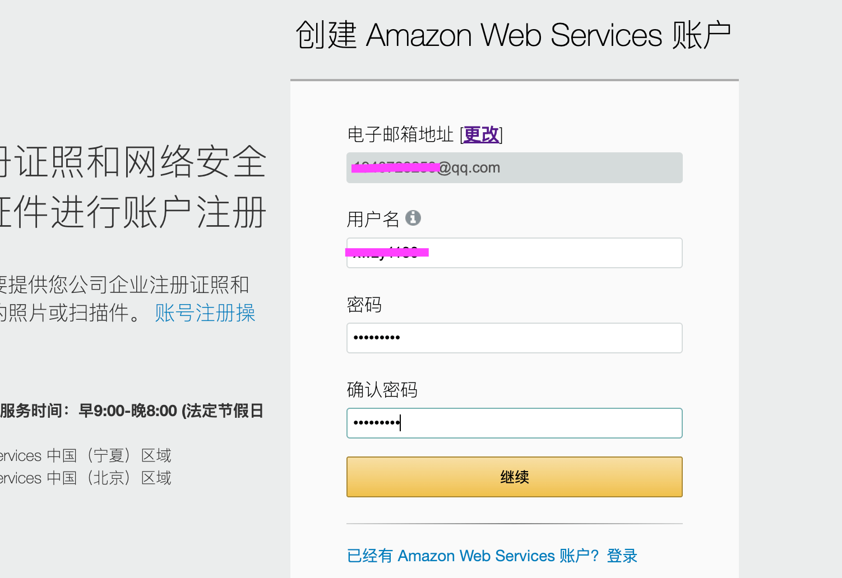Select the 确认密码 confirm password field
The image size is (842, 578).
[514, 423]
